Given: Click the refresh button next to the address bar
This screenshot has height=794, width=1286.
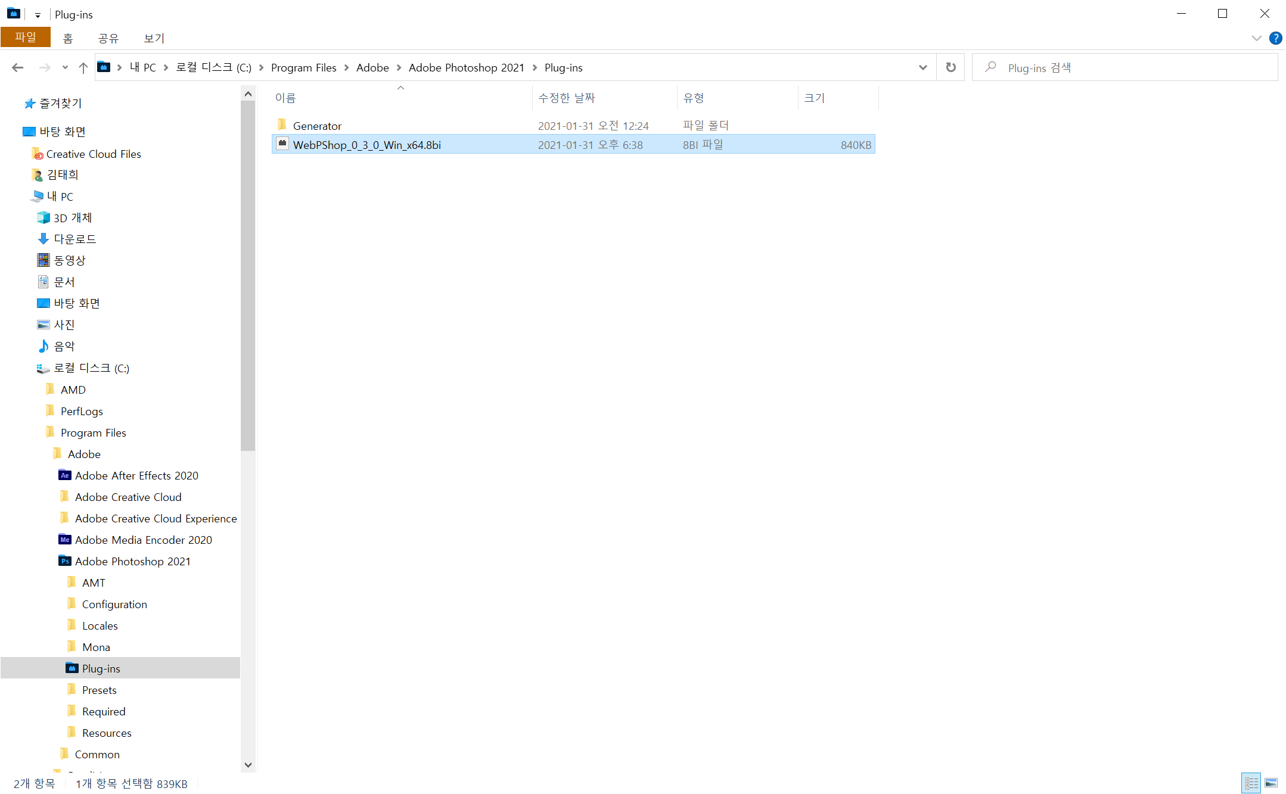Looking at the screenshot, I should (950, 67).
